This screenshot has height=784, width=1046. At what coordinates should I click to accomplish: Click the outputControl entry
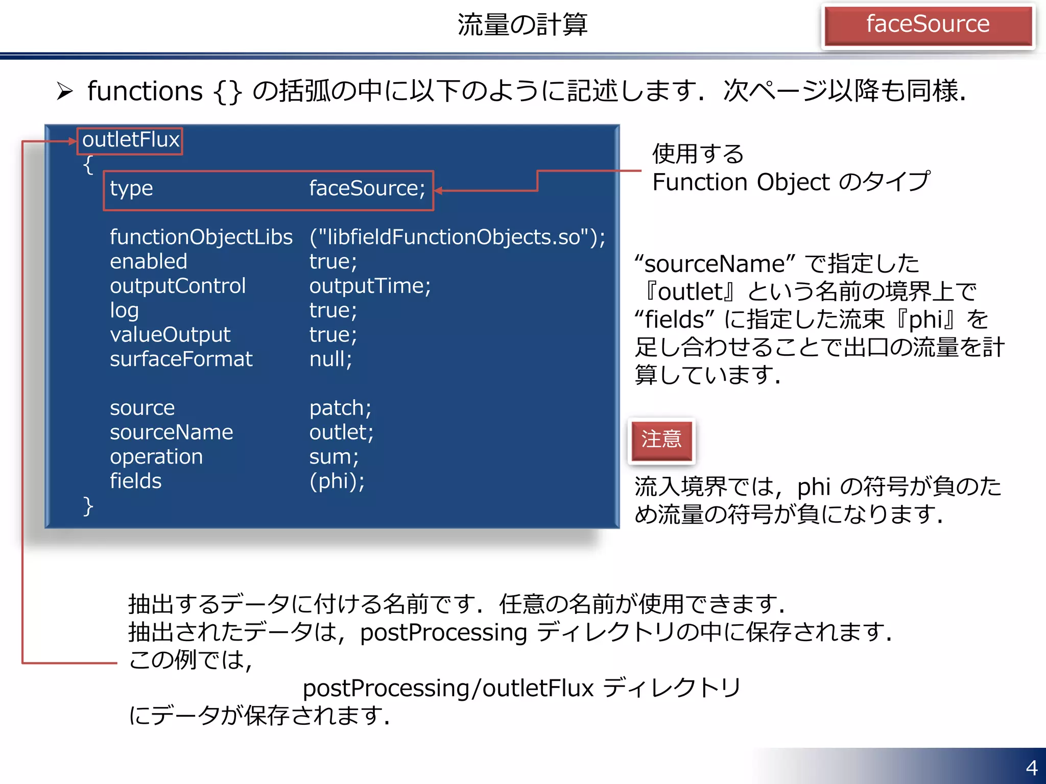point(178,286)
